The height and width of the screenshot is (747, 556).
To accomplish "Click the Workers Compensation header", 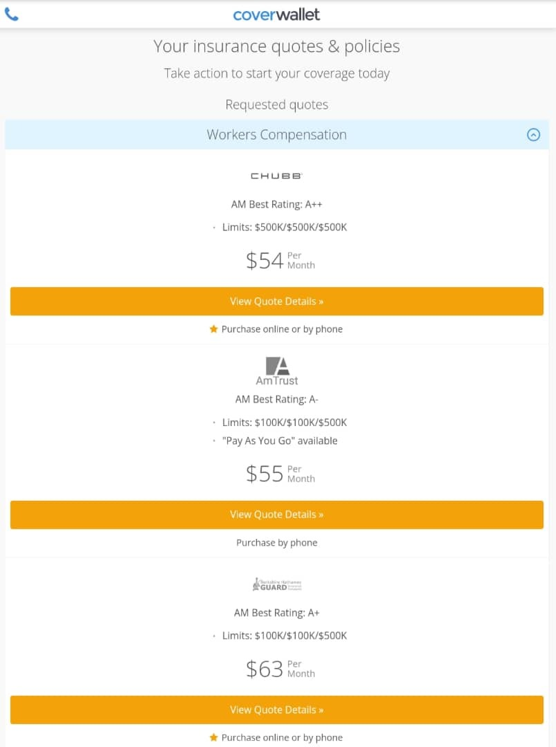I will (276, 135).
